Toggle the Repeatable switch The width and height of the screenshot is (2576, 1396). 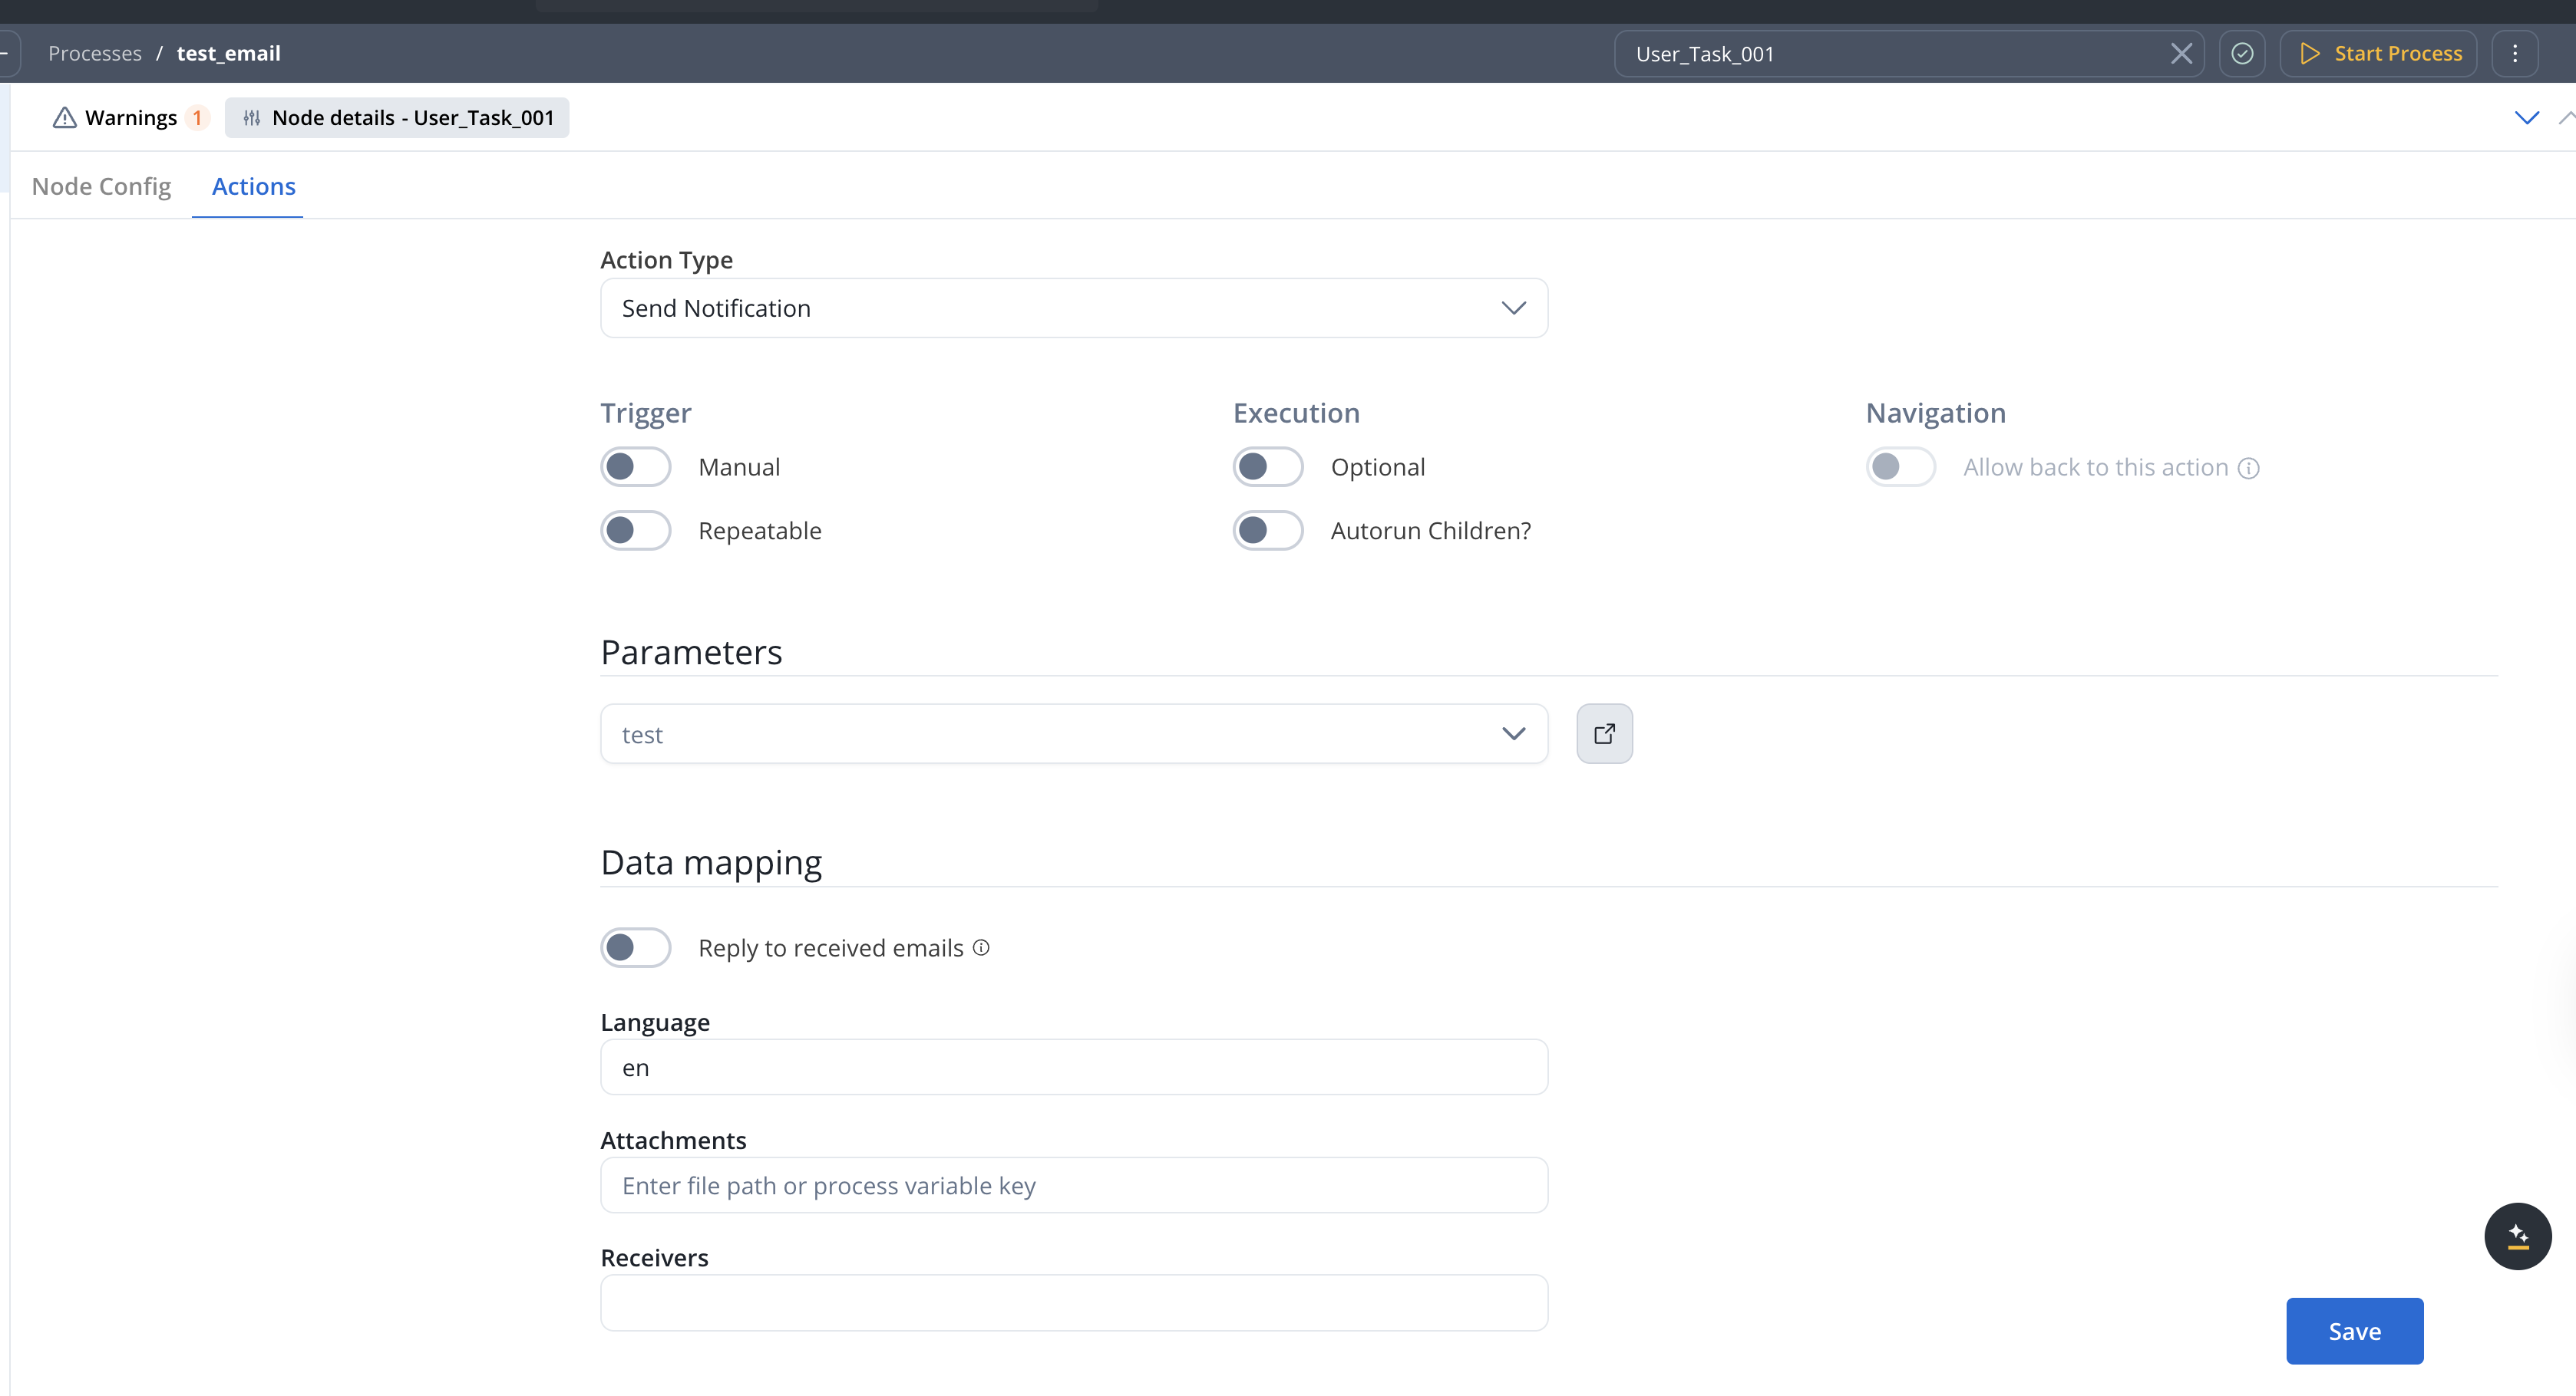635,531
